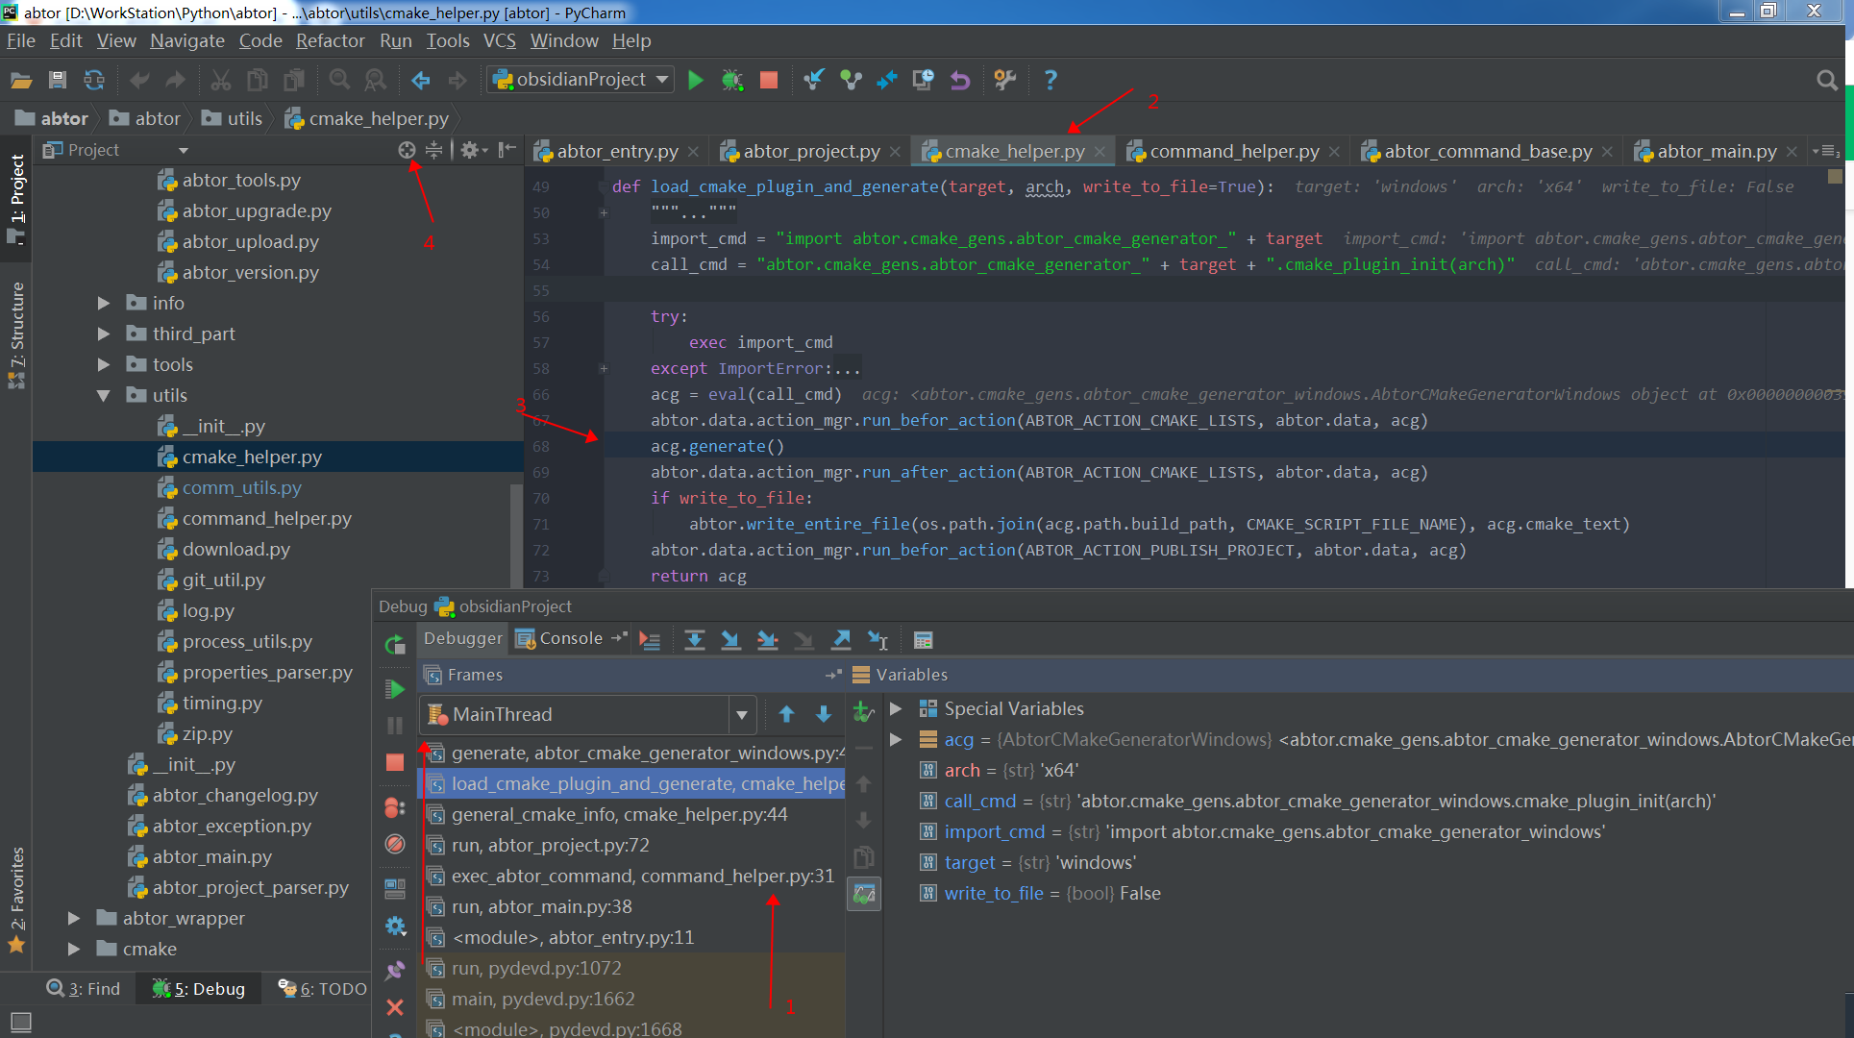Rerun obsidianProject in the Debug panel

coord(395,645)
